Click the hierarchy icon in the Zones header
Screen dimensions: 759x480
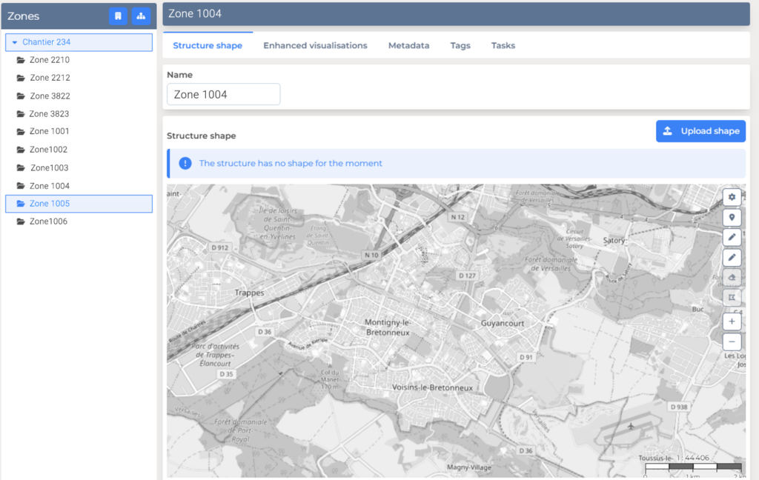point(141,16)
